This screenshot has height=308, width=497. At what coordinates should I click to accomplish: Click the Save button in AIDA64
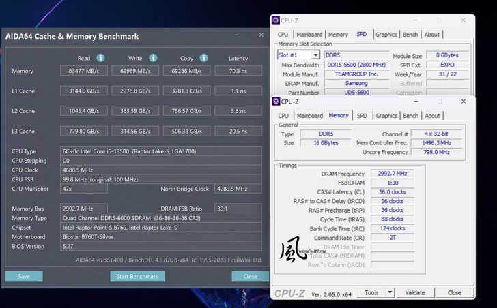pyautogui.click(x=24, y=277)
